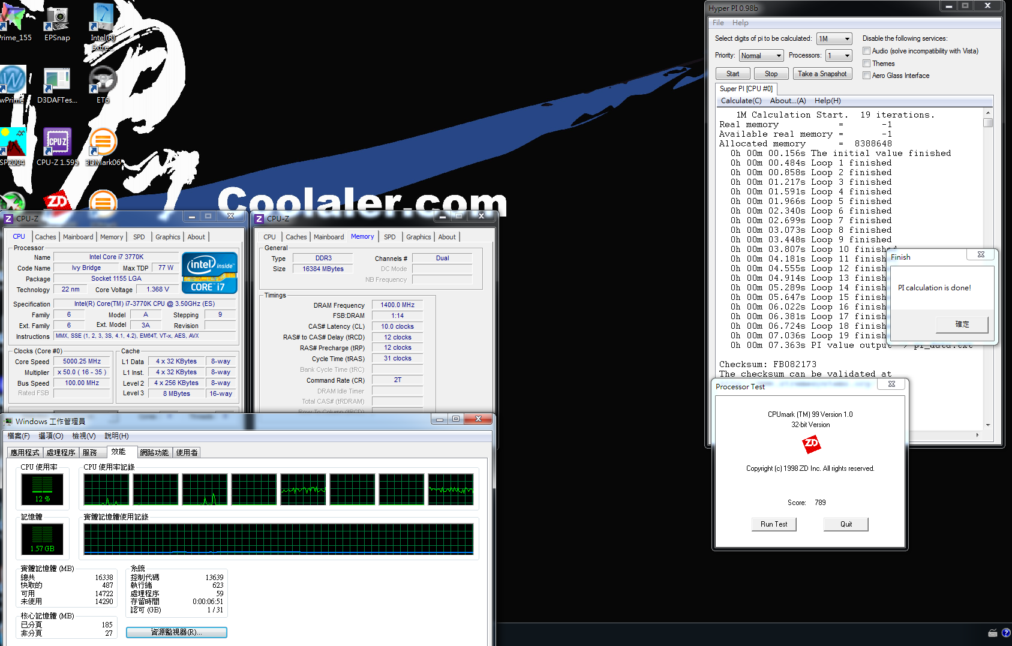Toggle the Themes checkbox
This screenshot has width=1012, height=646.
click(866, 63)
